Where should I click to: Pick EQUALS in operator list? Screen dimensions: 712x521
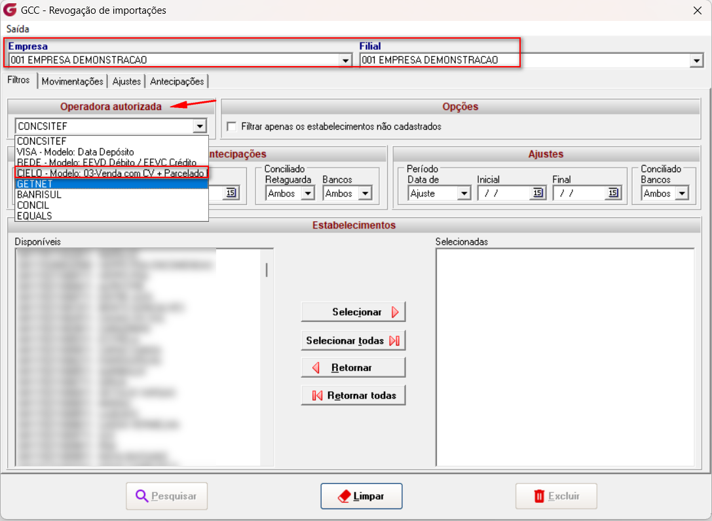pos(112,215)
